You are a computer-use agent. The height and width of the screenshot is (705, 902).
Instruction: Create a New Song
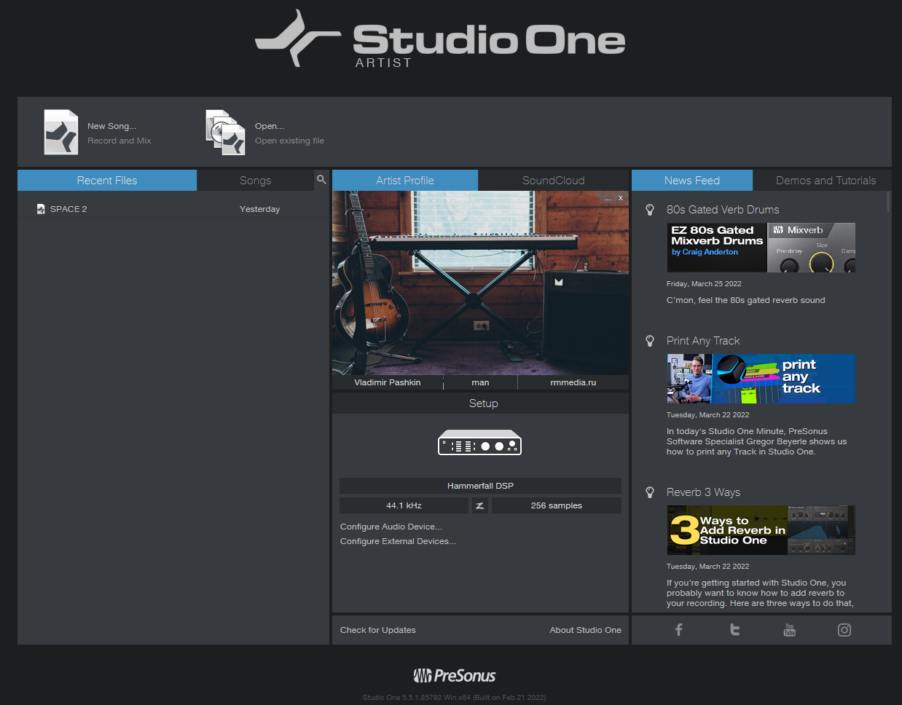coord(111,126)
